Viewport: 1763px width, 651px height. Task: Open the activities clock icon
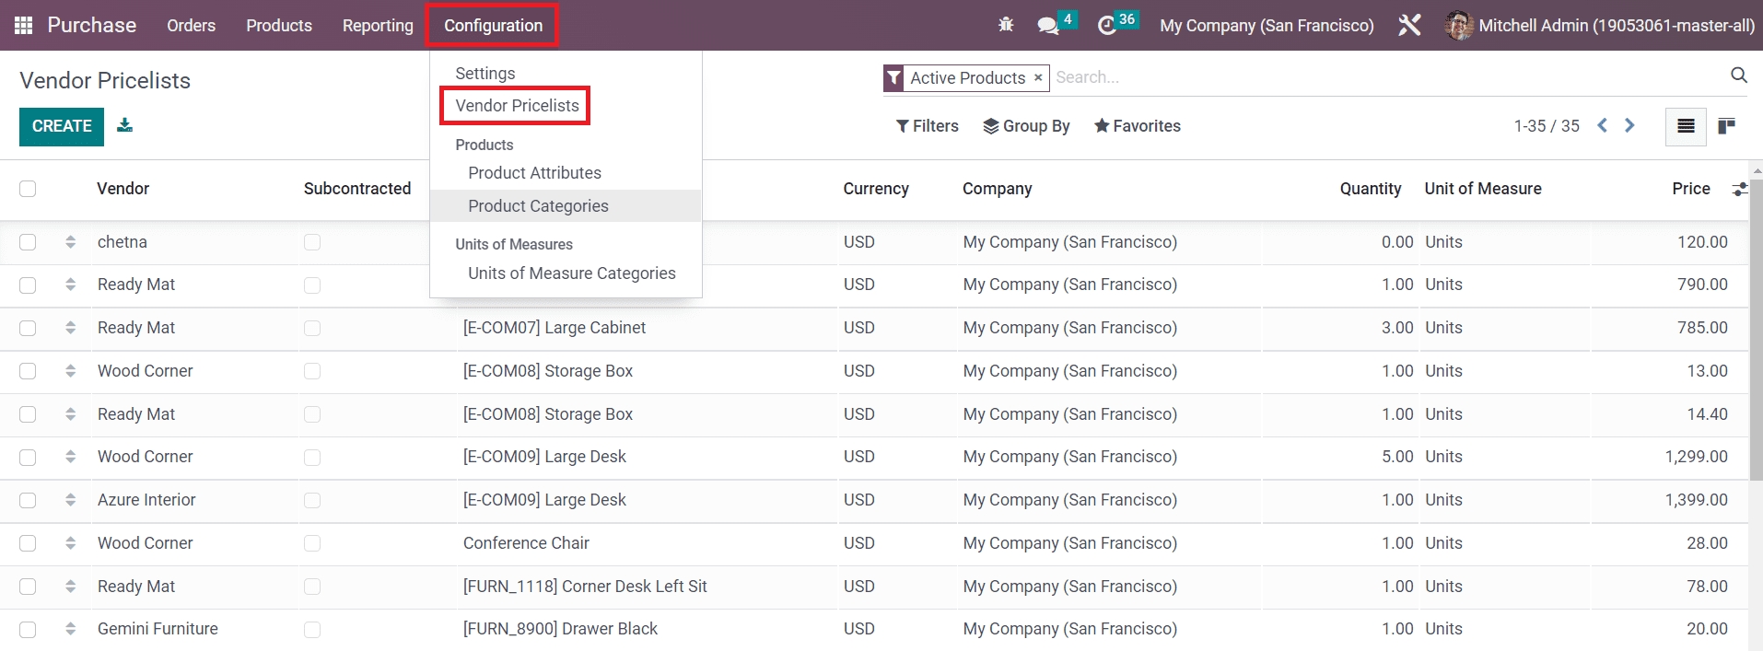[1107, 26]
